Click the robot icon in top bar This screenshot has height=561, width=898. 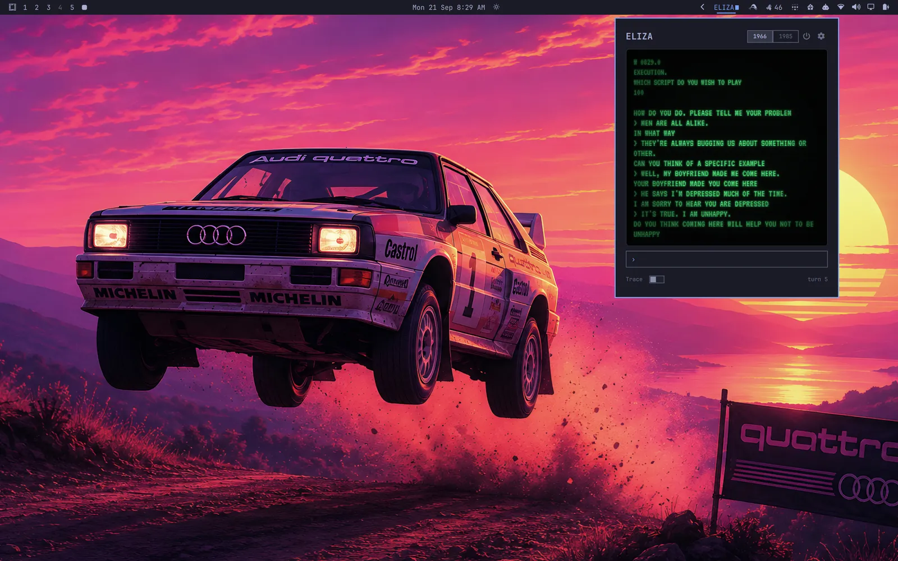(825, 7)
